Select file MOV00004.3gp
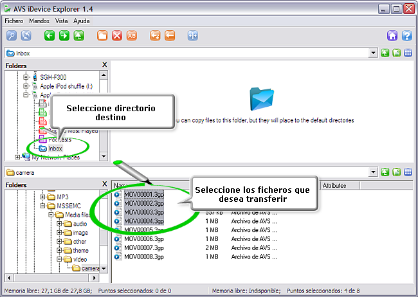418x297 pixels. (x=144, y=221)
